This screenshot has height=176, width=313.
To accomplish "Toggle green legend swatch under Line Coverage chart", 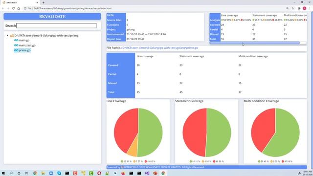I will click(x=122, y=161).
